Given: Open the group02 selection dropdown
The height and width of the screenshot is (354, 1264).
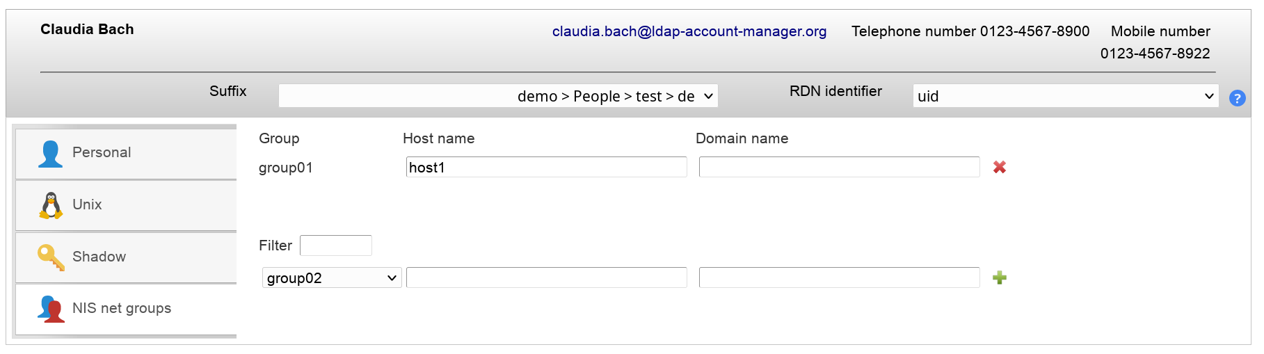Looking at the screenshot, I should (332, 278).
